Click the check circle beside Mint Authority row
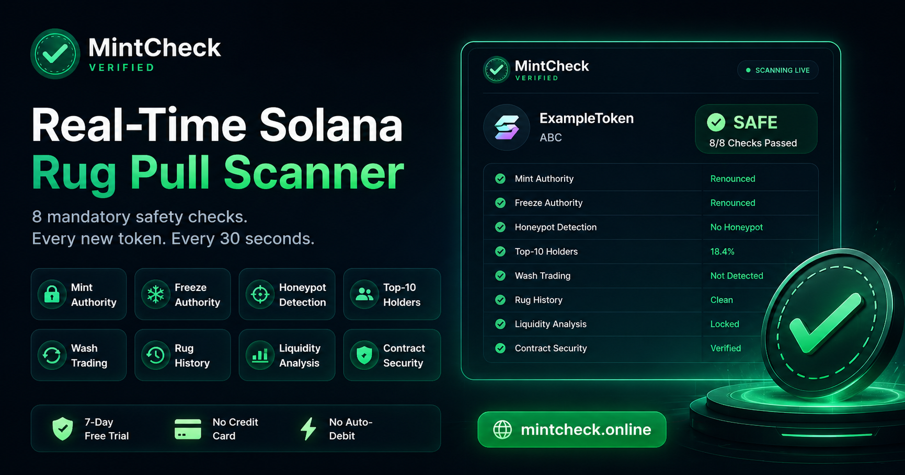 click(500, 179)
